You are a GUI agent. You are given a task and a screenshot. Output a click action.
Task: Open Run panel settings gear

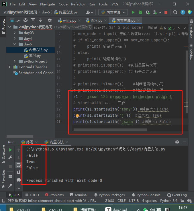[x=177, y=142]
